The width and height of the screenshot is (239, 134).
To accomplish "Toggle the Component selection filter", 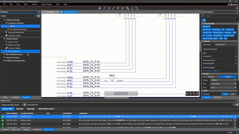I will (x=229, y=29).
